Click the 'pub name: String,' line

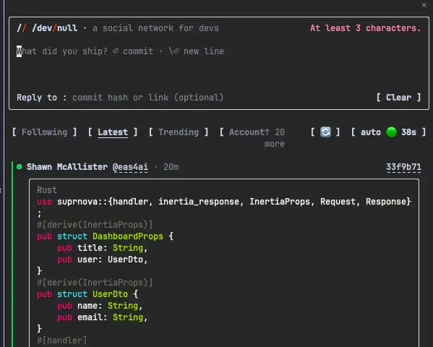coord(100,306)
